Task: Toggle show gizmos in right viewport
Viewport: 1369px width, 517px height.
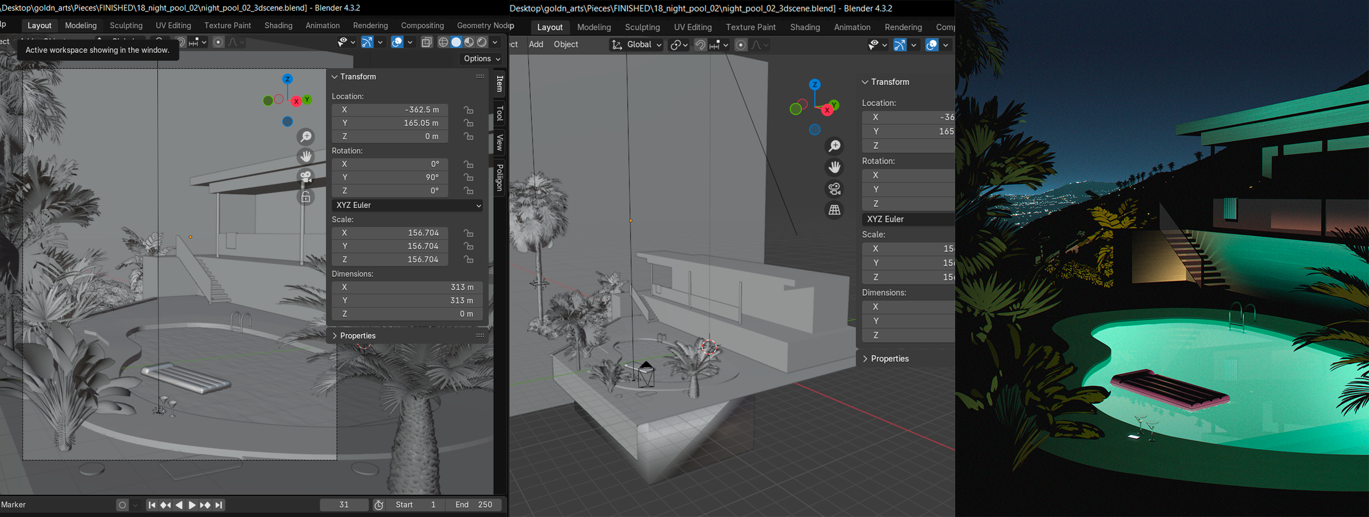Action: [x=900, y=45]
